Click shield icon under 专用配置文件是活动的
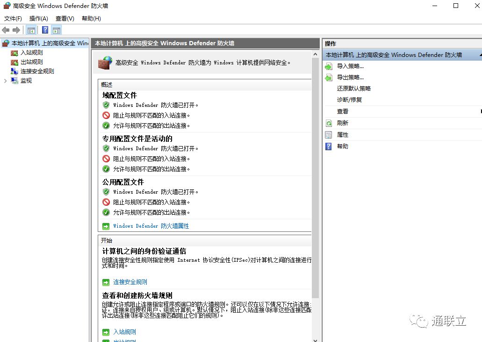 pos(106,148)
